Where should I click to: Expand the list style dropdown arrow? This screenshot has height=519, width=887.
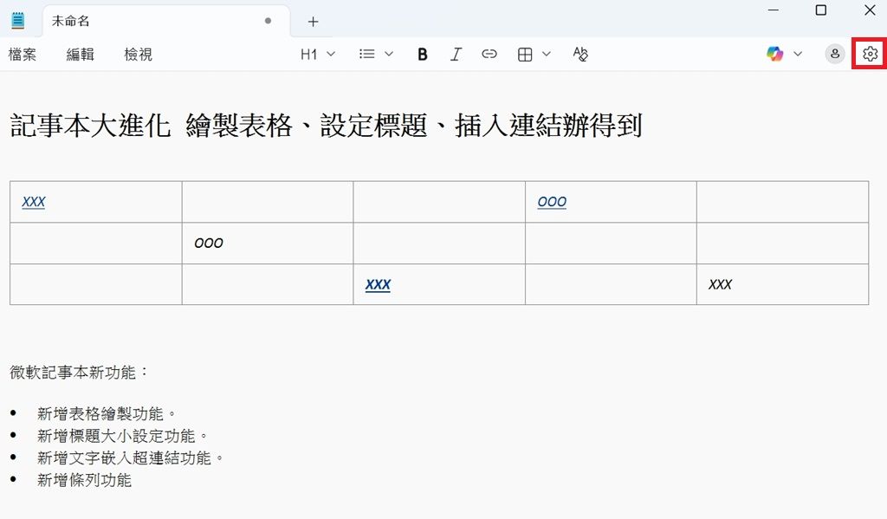tap(389, 55)
